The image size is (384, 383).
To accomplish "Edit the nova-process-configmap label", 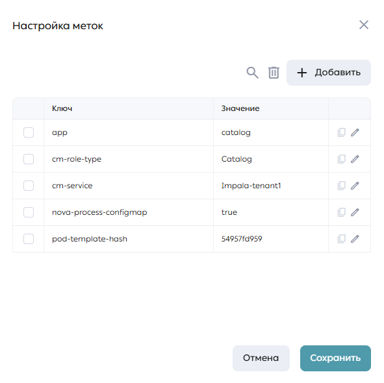I will pyautogui.click(x=355, y=212).
